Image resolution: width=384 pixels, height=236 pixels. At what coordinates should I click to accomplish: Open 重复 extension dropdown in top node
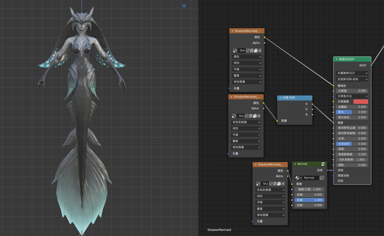[x=247, y=76]
